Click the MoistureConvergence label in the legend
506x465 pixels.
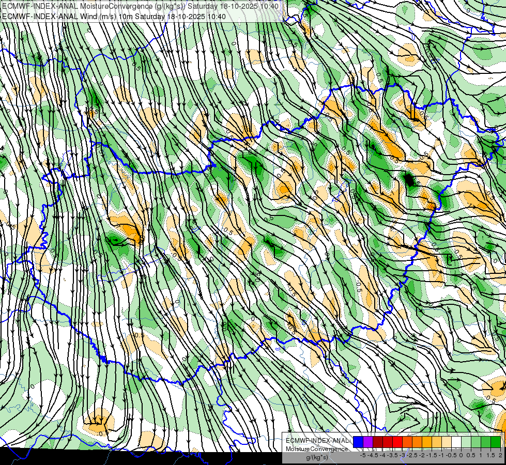[x=317, y=449]
